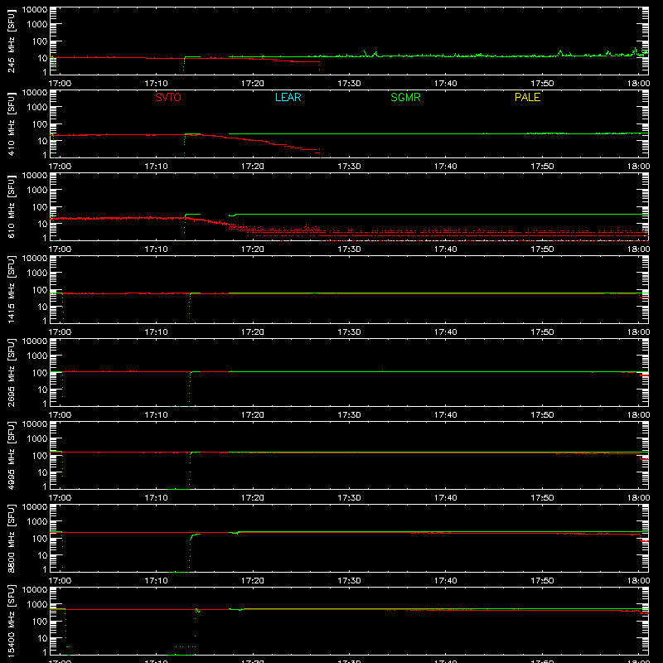Select the 410 MHz [SFU] axis title
The image size is (663, 663).
12,123
